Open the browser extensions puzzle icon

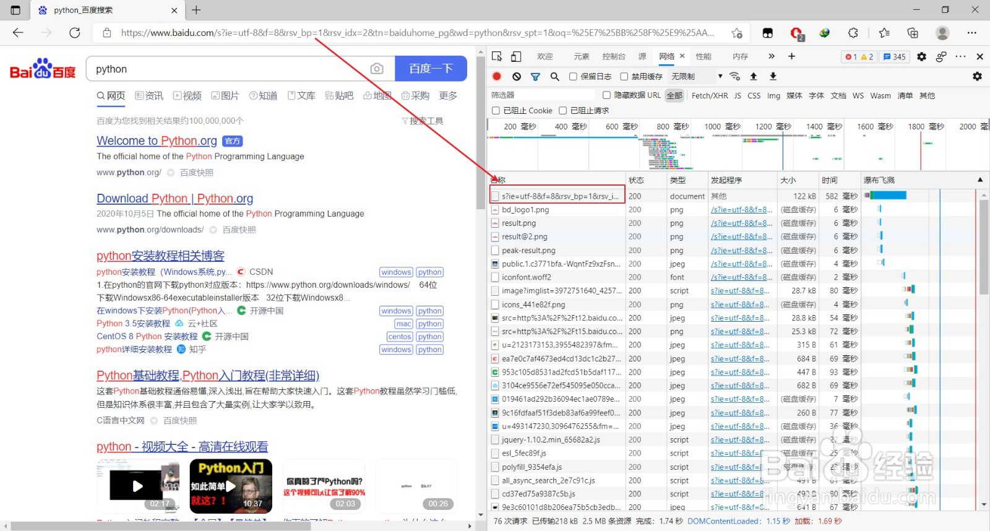pos(853,33)
